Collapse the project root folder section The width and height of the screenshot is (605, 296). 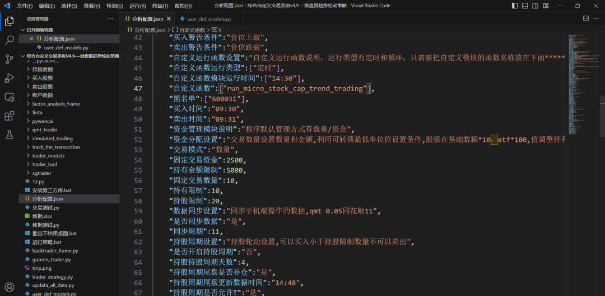click(x=69, y=56)
